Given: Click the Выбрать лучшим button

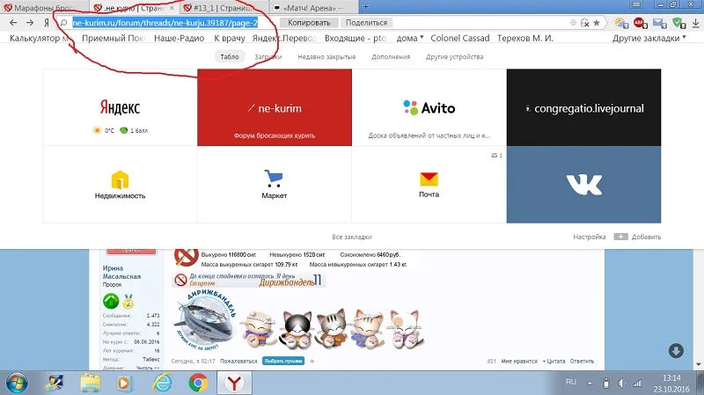Looking at the screenshot, I should 283,361.
